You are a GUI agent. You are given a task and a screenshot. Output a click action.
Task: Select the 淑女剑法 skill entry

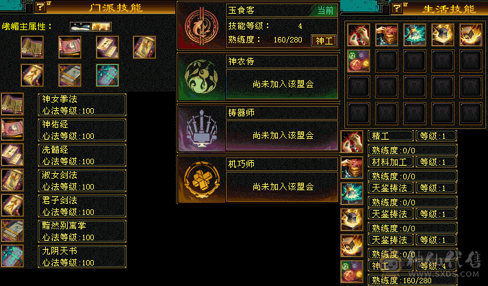82,181
